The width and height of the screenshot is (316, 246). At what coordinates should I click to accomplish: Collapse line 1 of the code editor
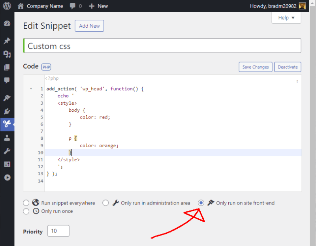coord(31,88)
